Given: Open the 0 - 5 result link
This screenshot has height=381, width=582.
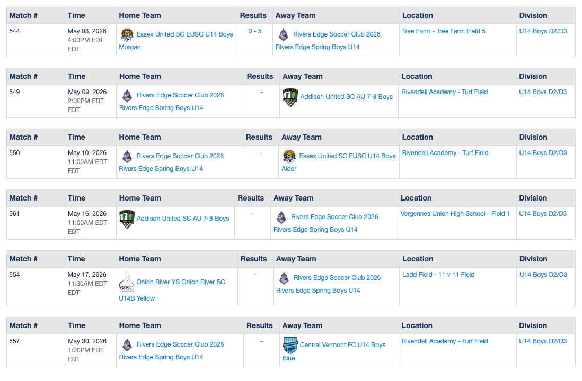Looking at the screenshot, I should 254,31.
